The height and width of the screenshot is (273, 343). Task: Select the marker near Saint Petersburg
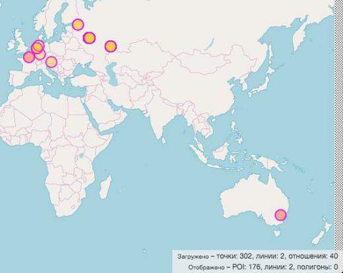(x=78, y=24)
